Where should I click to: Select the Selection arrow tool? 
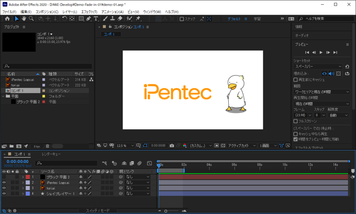click(x=17, y=19)
